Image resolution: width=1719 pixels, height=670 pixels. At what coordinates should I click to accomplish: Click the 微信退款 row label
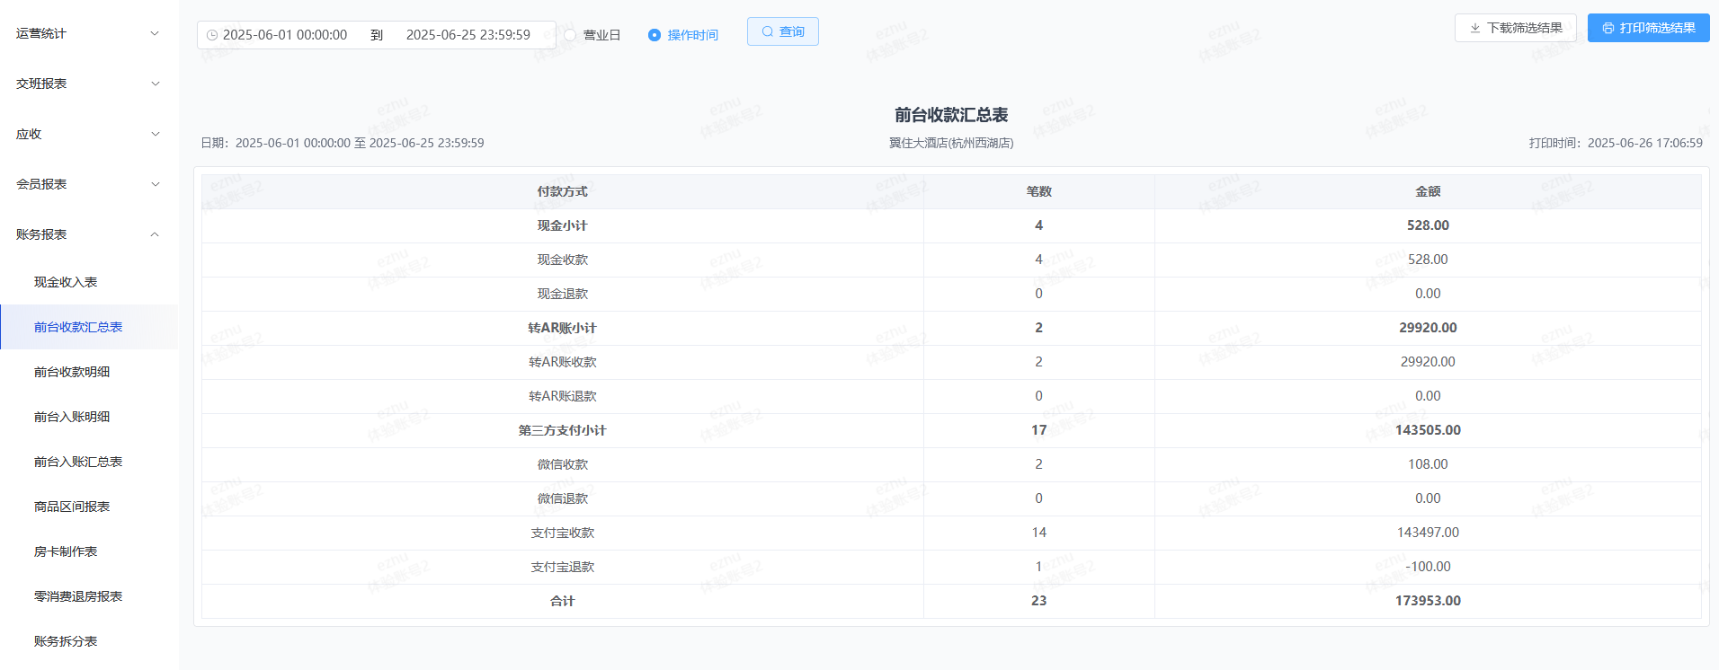coord(562,498)
